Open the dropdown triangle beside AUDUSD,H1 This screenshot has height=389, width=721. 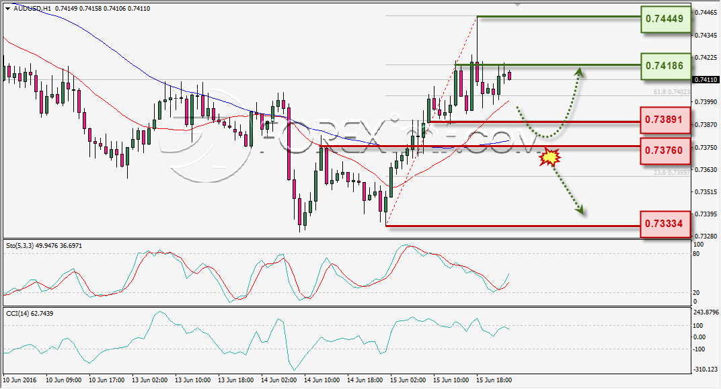(x=8, y=9)
